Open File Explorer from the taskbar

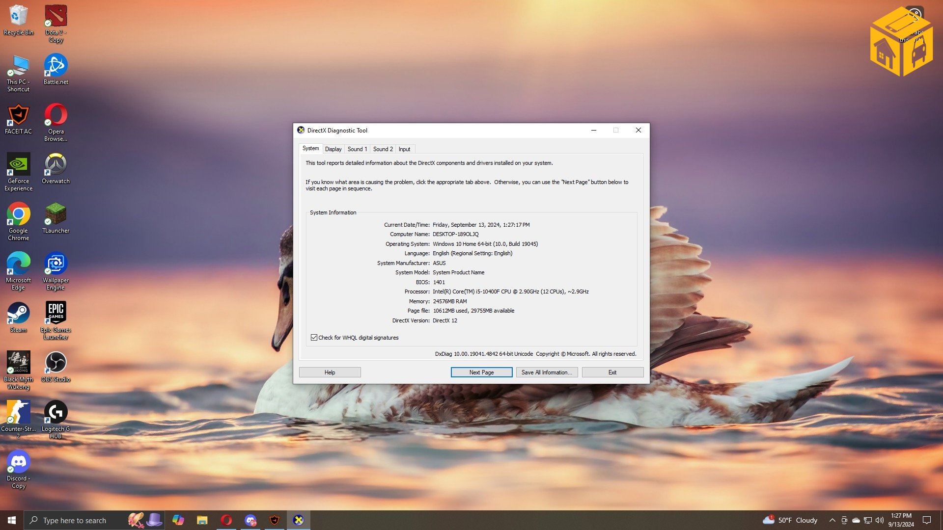click(202, 520)
